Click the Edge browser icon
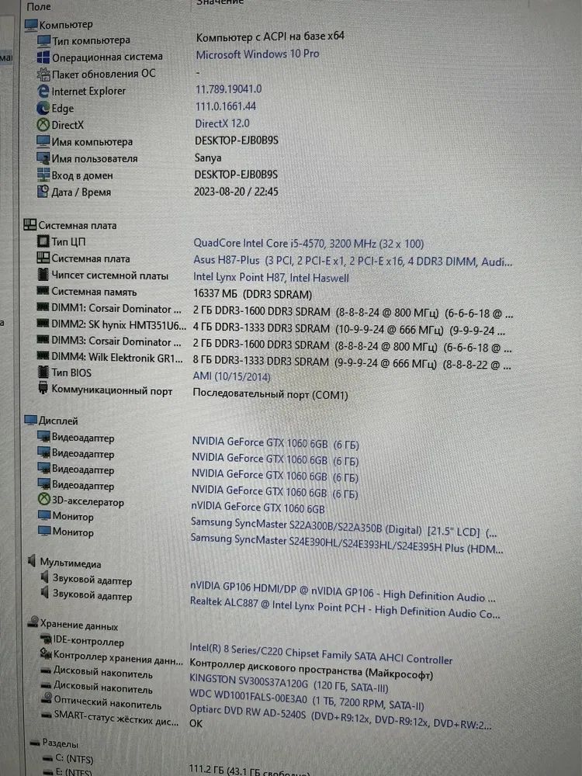582x776 pixels. pyautogui.click(x=43, y=108)
